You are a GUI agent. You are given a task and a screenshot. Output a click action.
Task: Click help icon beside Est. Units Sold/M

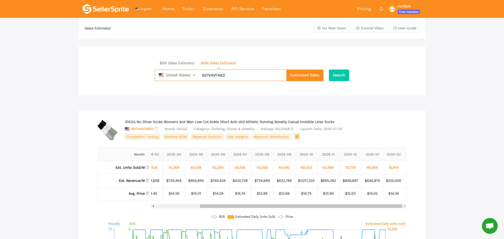148,167
